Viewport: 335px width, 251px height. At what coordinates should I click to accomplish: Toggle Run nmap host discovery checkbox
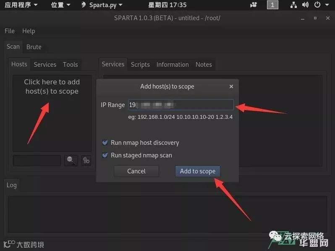coord(105,142)
